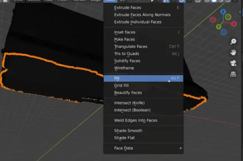Toggle the camera view icon

pyautogui.click(x=233, y=63)
